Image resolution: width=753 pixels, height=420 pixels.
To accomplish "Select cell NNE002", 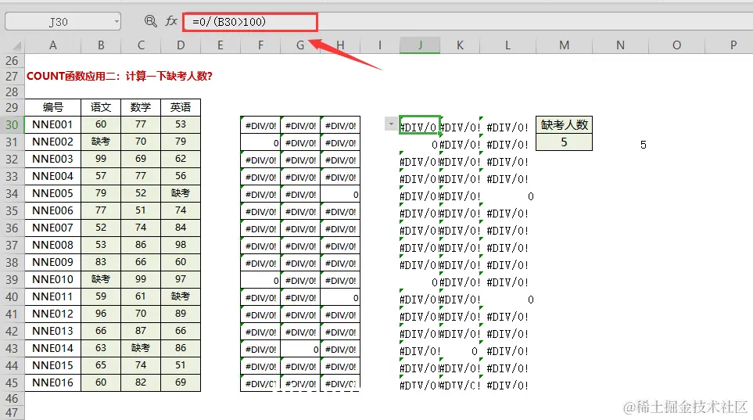I will pyautogui.click(x=53, y=142).
